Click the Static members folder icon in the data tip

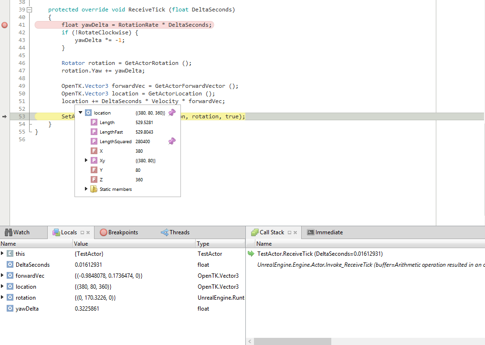94,189
